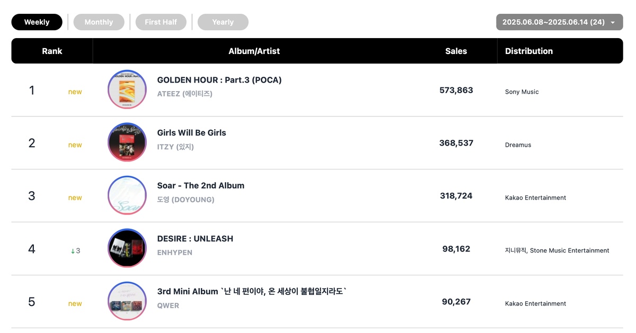The width and height of the screenshot is (636, 333).
Task: Click the Rank column header
Action: [52, 51]
